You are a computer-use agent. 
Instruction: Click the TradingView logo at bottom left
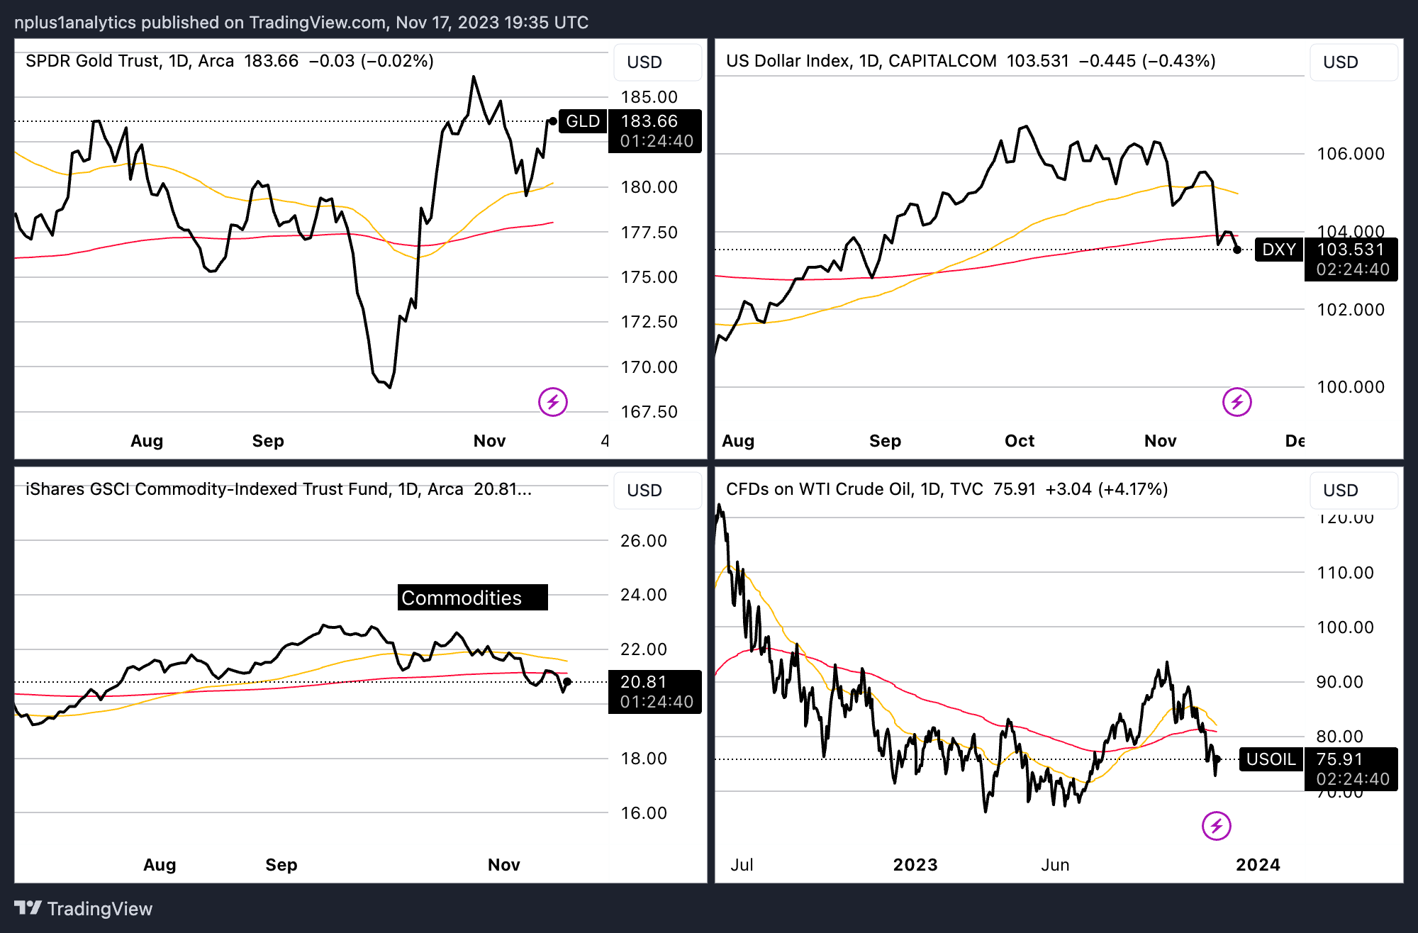pyautogui.click(x=83, y=908)
